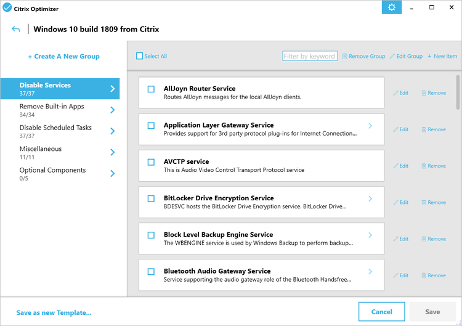Expand Application Layer Gateway Service details chevron
This screenshot has height=326, width=462.
point(370,126)
